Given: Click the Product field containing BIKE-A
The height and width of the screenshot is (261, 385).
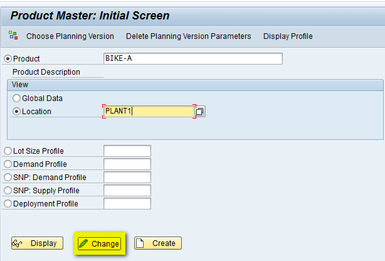Looking at the screenshot, I should (x=192, y=59).
